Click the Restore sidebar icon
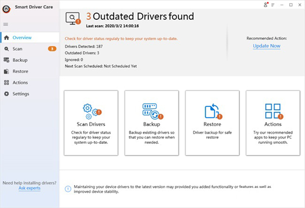This screenshot has height=208, width=305. [x=7, y=71]
